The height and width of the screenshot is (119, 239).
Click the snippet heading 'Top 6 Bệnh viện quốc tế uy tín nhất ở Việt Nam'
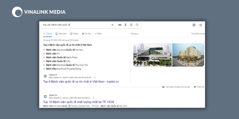pos(68,45)
